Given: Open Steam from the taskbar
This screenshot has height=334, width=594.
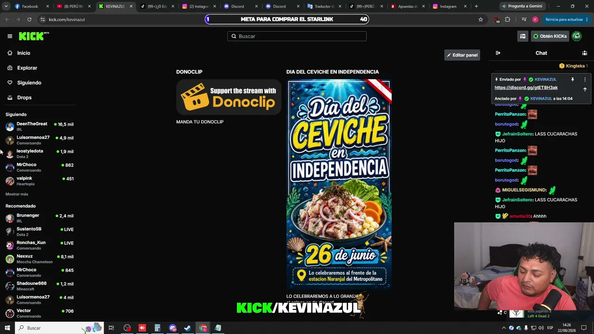Looking at the screenshot, I should 187,328.
